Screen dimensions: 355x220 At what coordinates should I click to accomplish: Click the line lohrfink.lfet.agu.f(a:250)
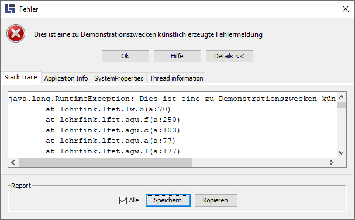113,120
